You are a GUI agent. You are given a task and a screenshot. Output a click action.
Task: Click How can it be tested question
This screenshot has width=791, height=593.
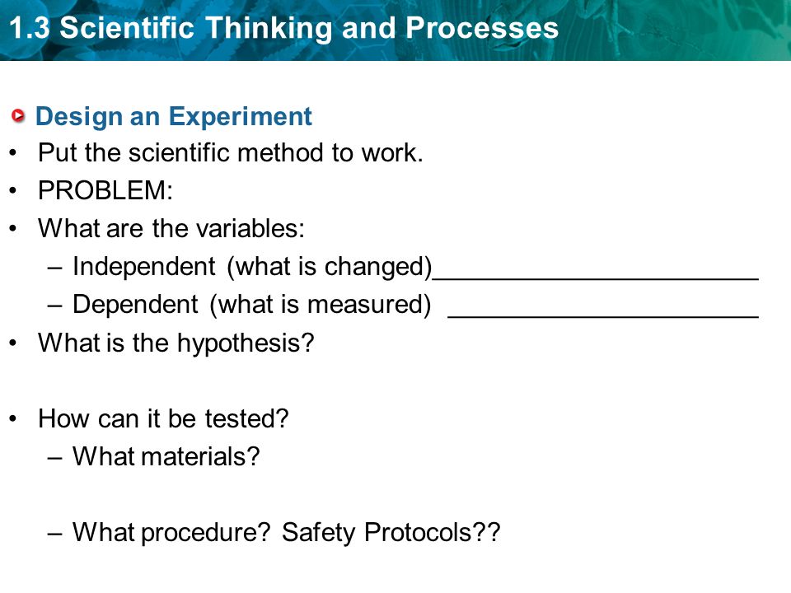tap(163, 418)
